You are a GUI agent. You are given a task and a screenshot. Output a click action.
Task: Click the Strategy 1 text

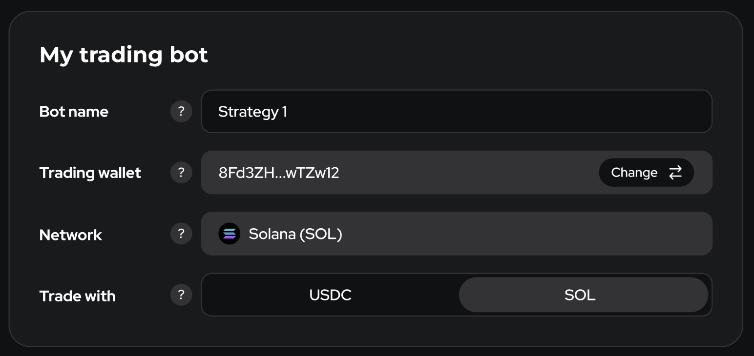point(252,112)
